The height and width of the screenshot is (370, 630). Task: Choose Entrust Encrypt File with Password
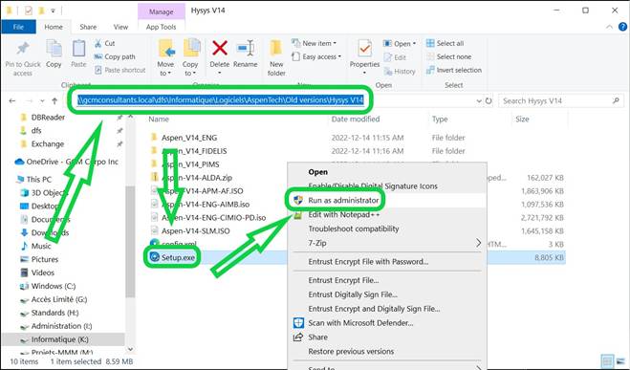click(368, 262)
